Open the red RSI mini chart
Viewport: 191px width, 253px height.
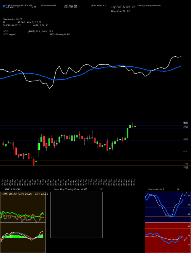click(168, 238)
